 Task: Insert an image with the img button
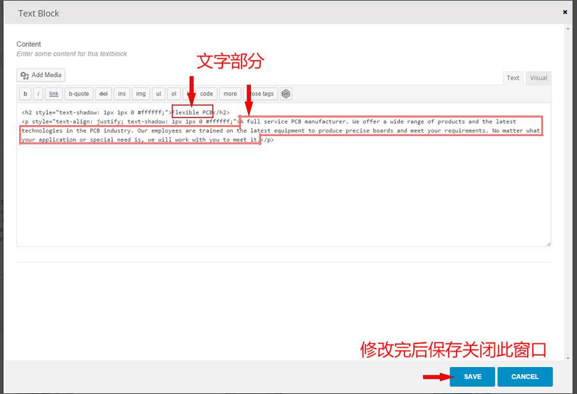tap(141, 94)
